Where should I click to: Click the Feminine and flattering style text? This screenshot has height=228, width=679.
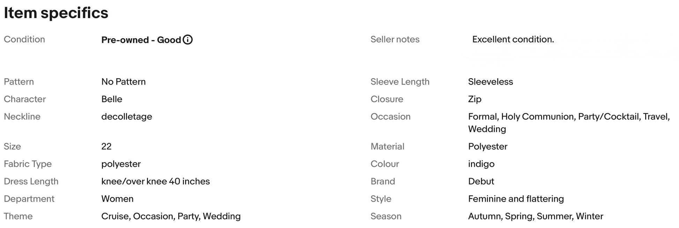pyautogui.click(x=516, y=199)
